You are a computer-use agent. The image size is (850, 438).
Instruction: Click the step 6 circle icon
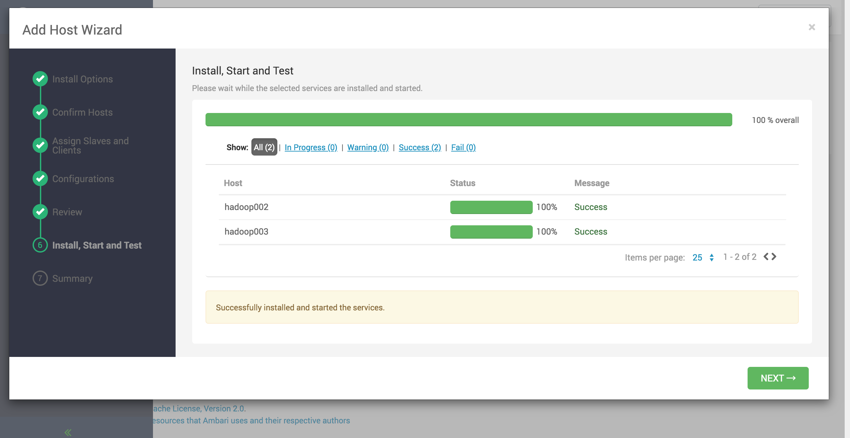point(40,245)
